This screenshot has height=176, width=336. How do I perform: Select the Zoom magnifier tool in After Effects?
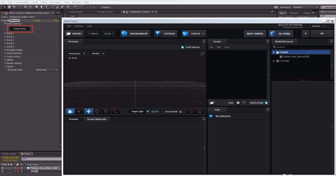pos(14,7)
